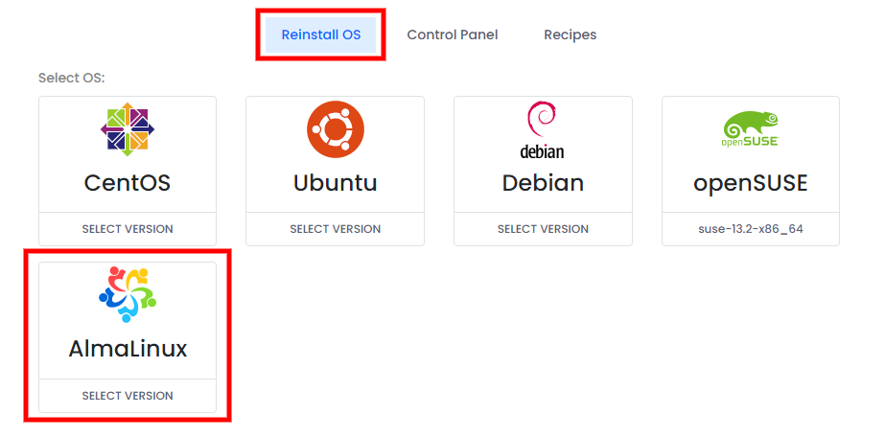The height and width of the screenshot is (437, 885).
Task: Click the CentOS pinwheel logo
Action: click(128, 129)
